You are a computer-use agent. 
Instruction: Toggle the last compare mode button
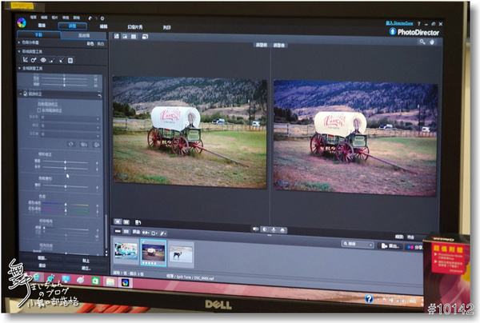(282, 230)
